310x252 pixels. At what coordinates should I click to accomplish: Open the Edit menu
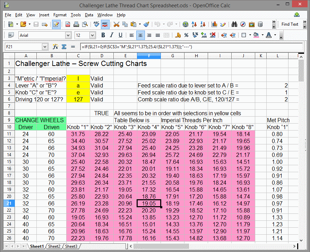pyautogui.click(x=19, y=15)
